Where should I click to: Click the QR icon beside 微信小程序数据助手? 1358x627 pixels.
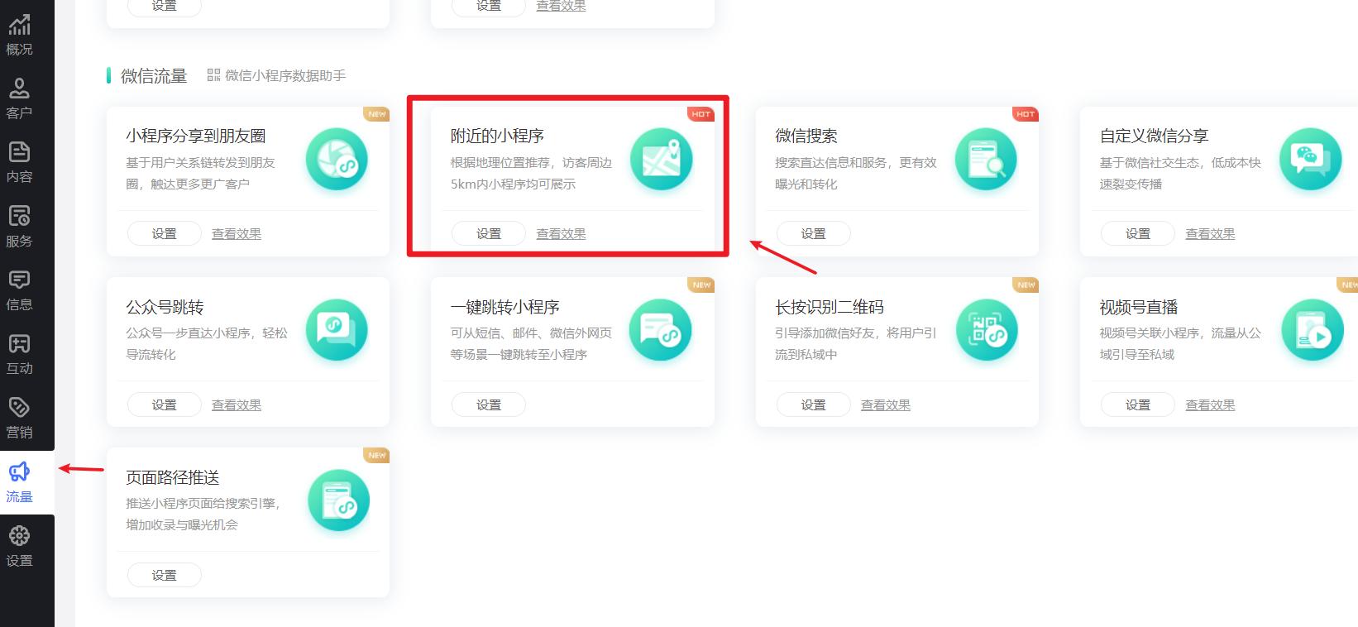[213, 75]
